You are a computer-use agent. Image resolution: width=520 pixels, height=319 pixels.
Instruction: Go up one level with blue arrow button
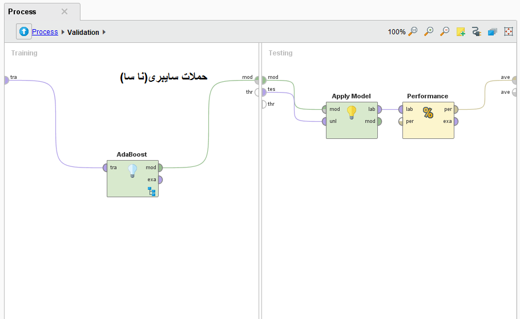tap(23, 32)
